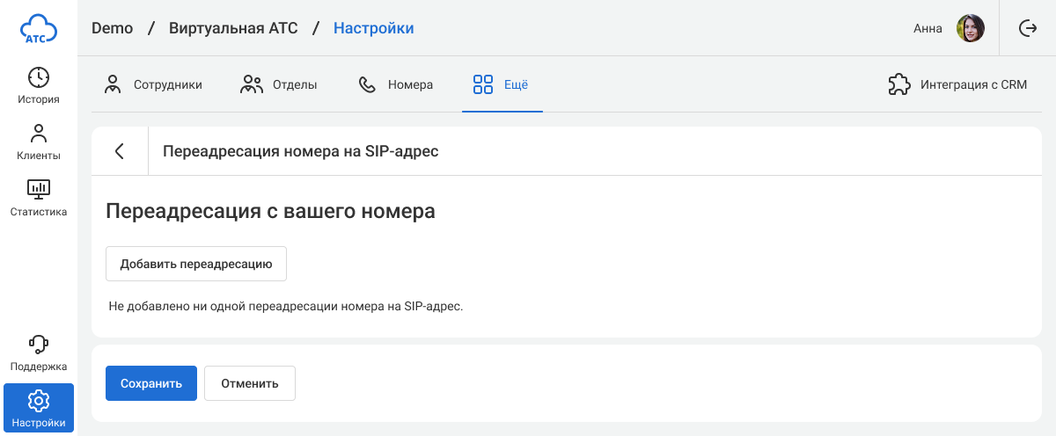Click the logout arrow icon
The image size is (1056, 436).
[x=1027, y=28]
